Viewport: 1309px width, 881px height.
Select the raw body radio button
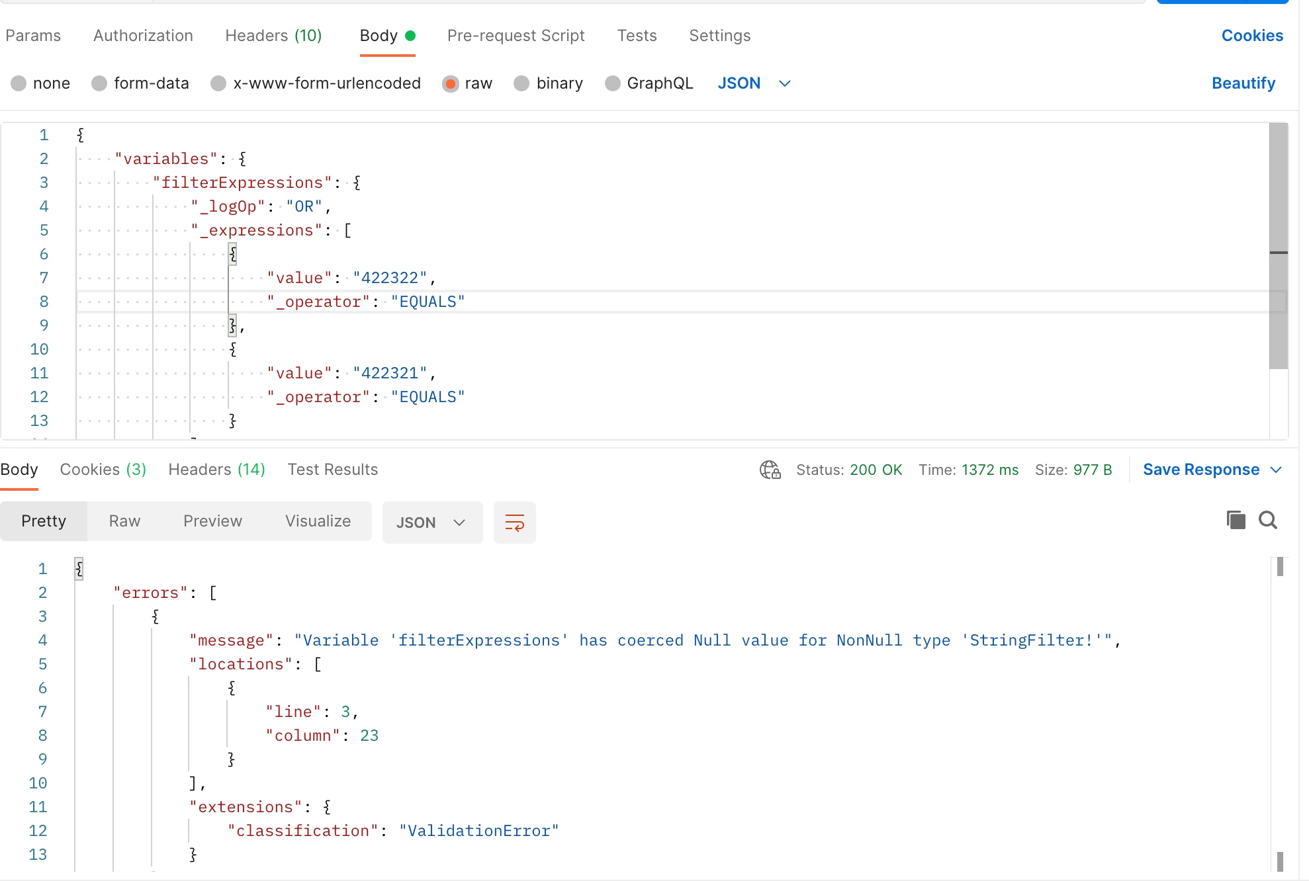(451, 83)
